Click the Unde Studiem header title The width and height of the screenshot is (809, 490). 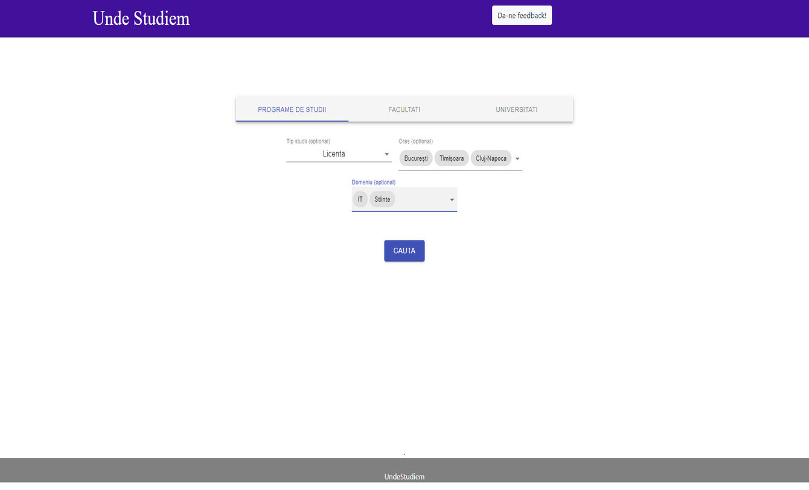pyautogui.click(x=141, y=18)
